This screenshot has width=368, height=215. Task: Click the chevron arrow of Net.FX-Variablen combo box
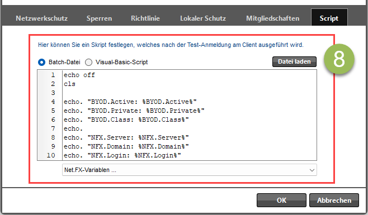point(312,170)
